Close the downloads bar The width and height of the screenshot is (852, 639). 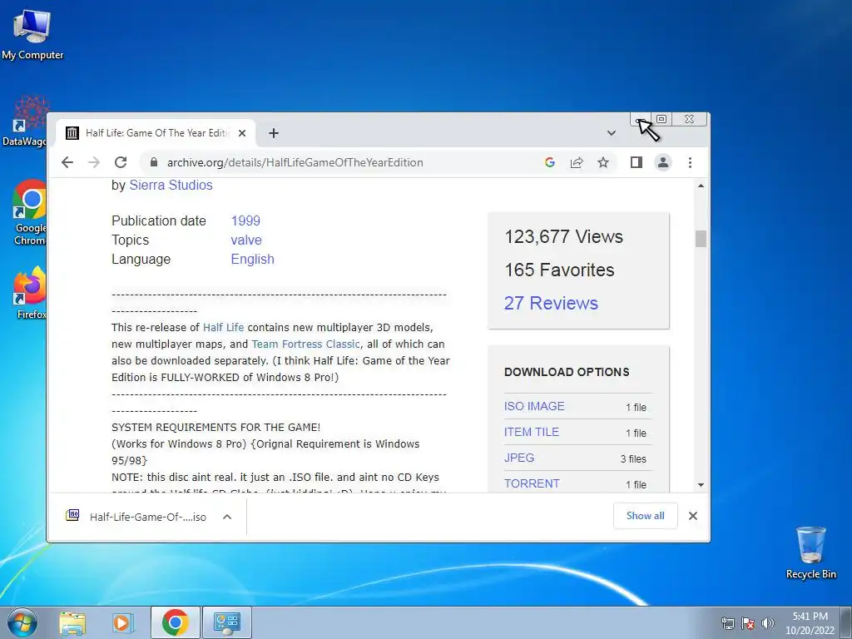[693, 516]
